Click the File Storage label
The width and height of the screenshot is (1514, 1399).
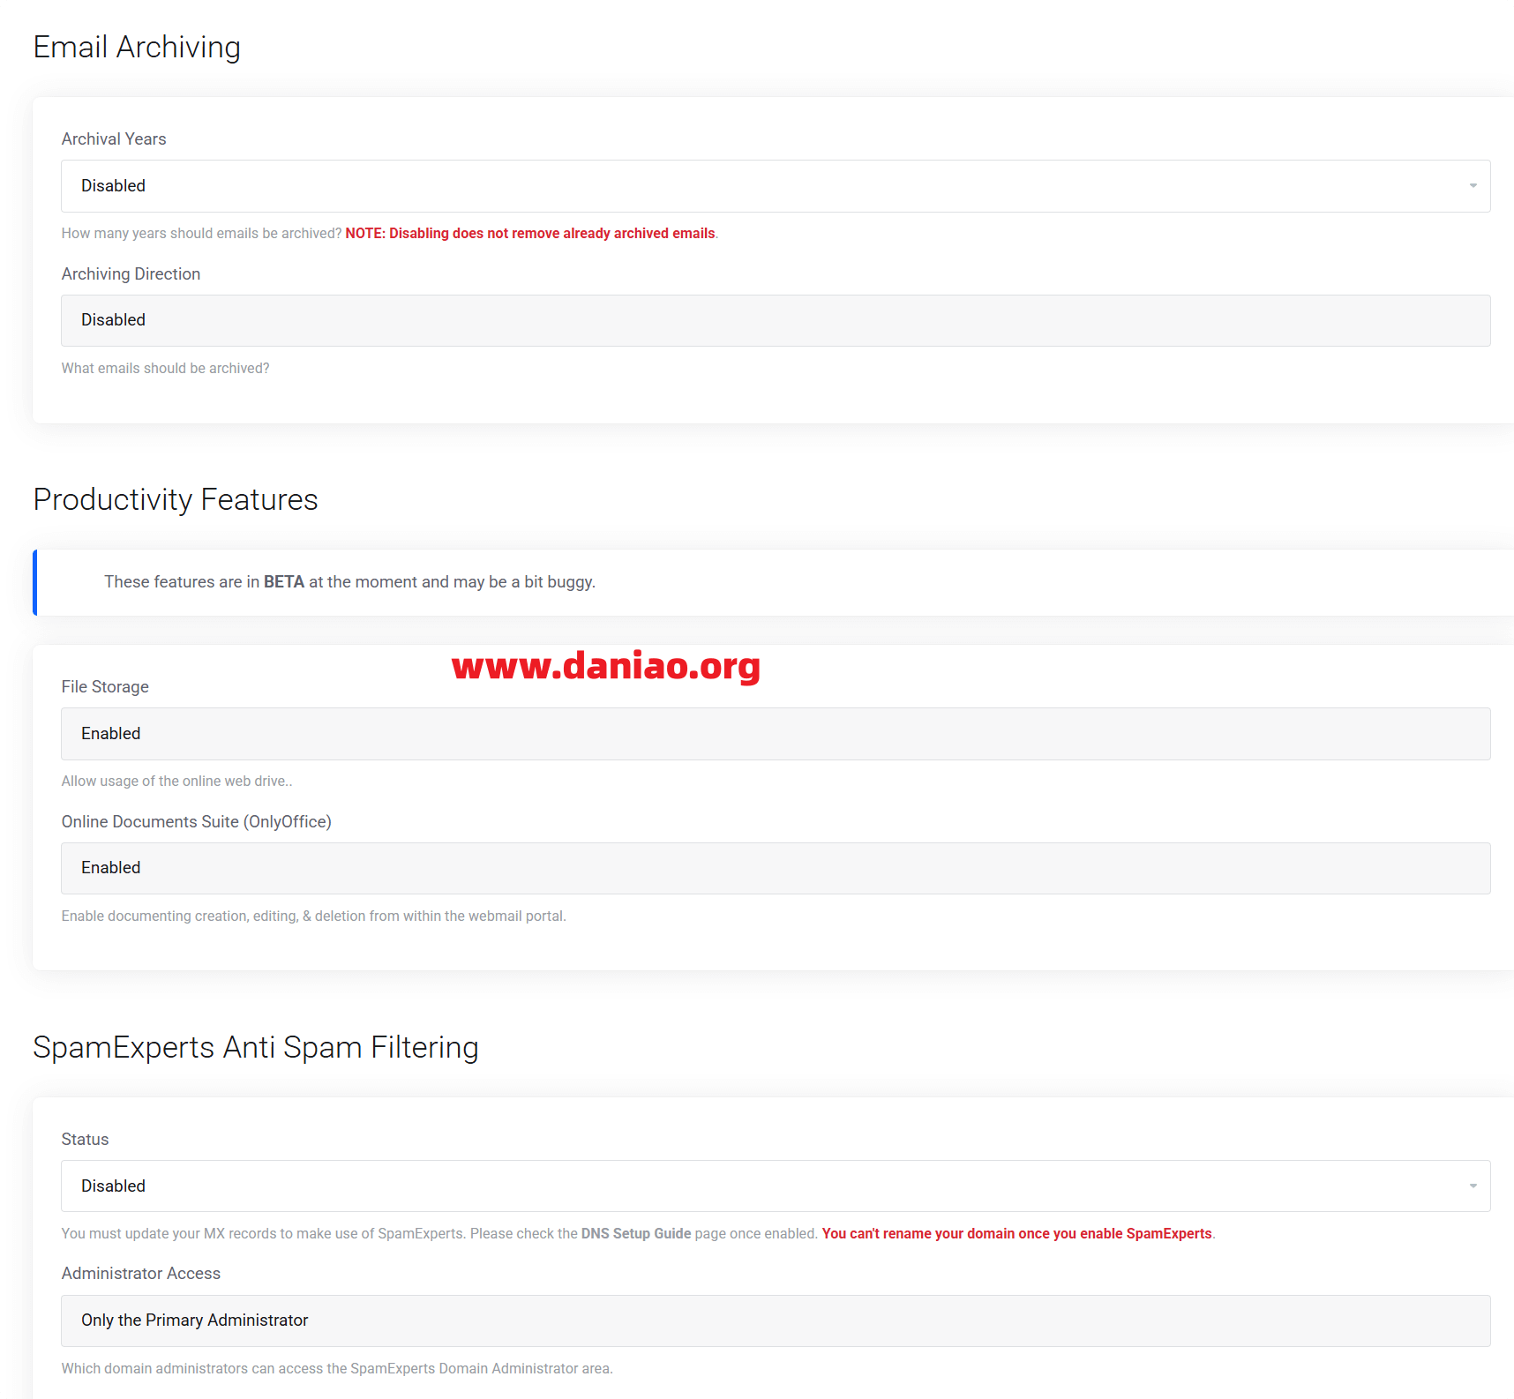[105, 687]
